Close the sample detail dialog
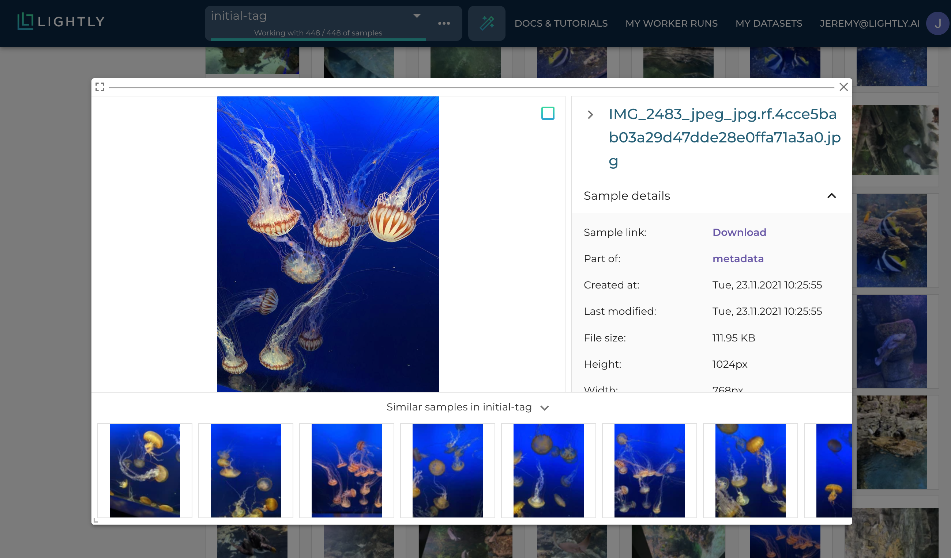The height and width of the screenshot is (558, 951). tap(843, 87)
